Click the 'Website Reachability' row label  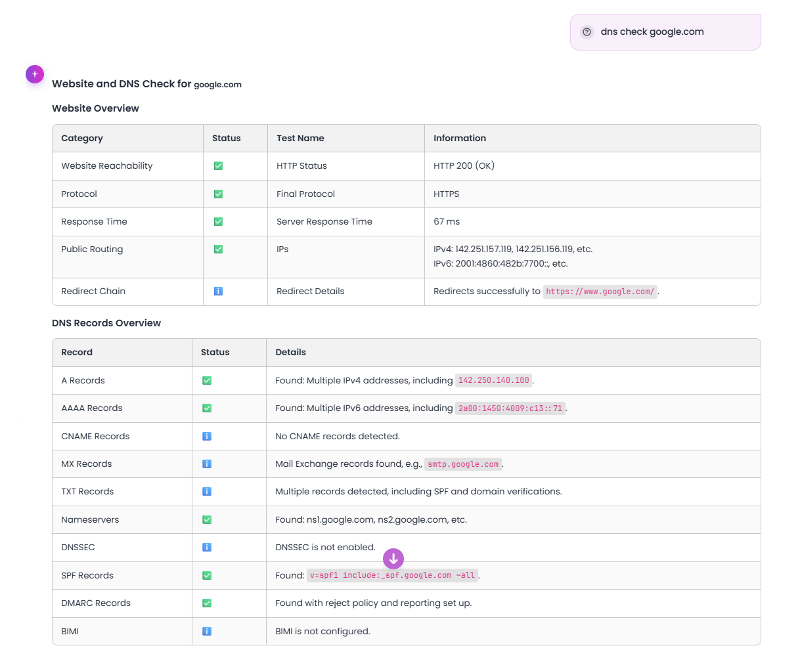(107, 166)
